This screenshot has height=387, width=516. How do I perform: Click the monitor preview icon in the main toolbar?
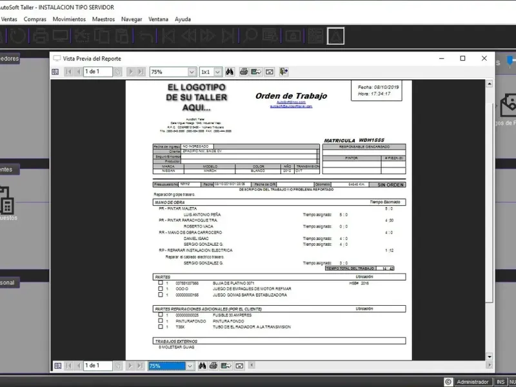click(x=61, y=36)
